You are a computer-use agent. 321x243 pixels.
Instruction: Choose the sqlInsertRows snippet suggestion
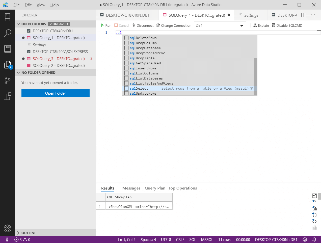pos(188,68)
